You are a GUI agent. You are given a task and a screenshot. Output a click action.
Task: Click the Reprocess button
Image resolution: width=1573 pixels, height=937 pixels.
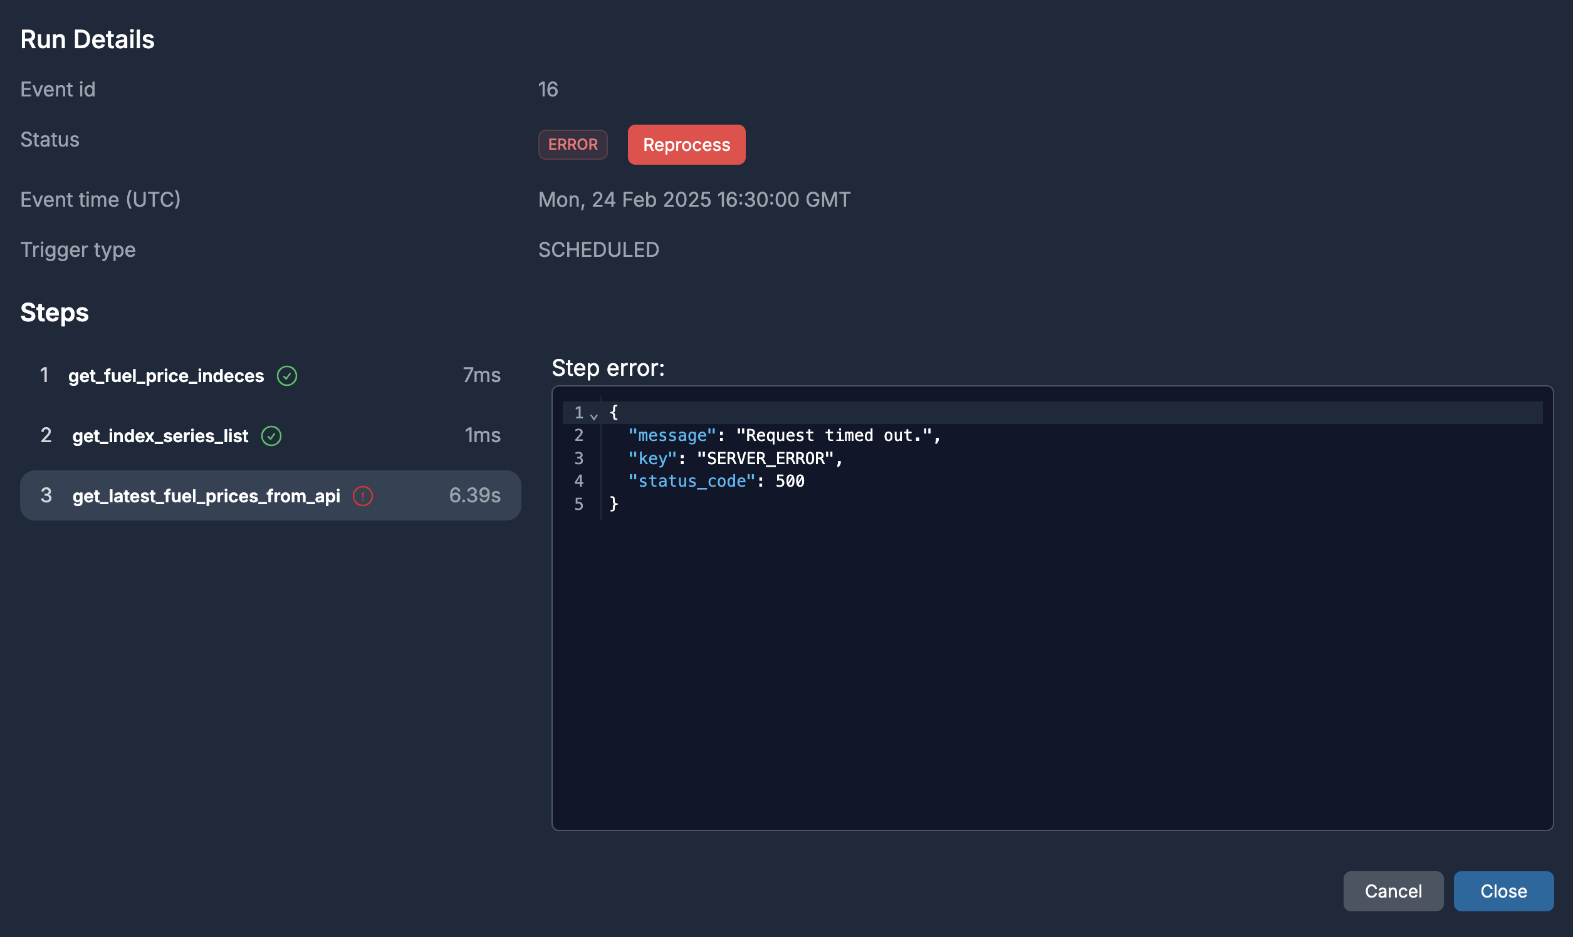(x=686, y=145)
